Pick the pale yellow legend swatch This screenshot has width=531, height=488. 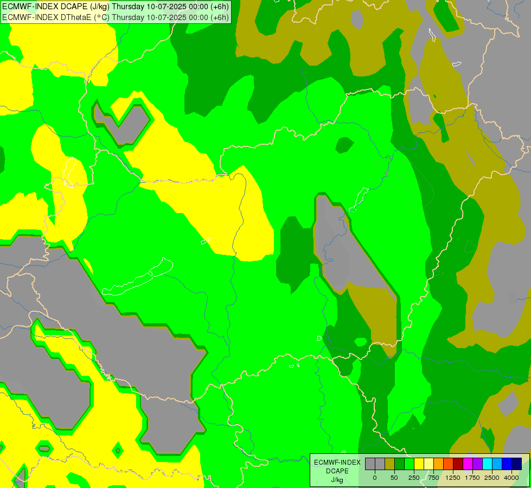[428, 464]
